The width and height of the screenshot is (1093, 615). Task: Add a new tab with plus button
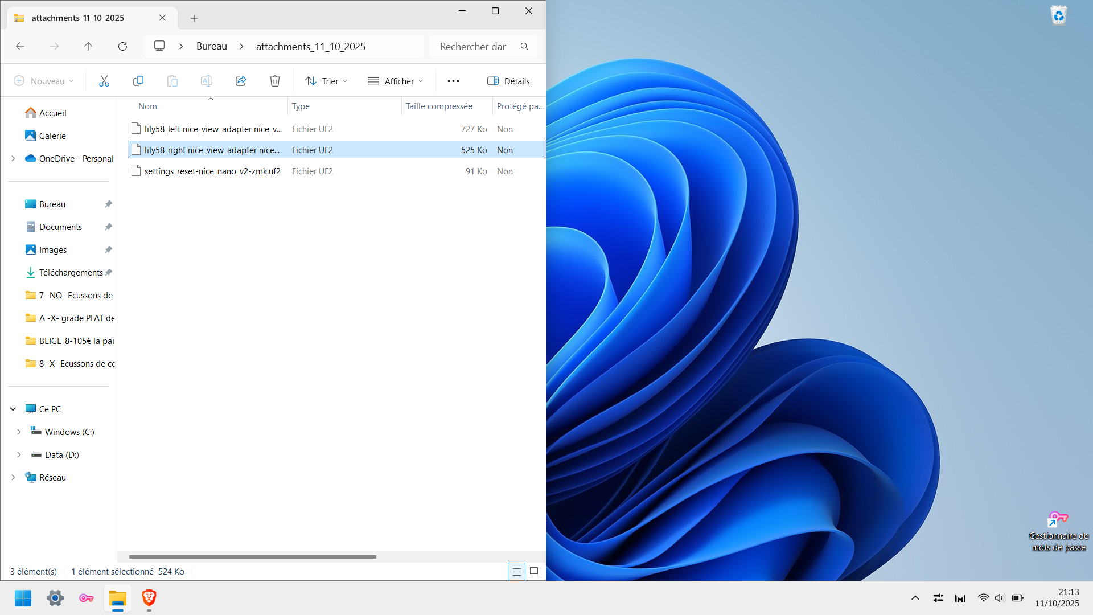[194, 18]
